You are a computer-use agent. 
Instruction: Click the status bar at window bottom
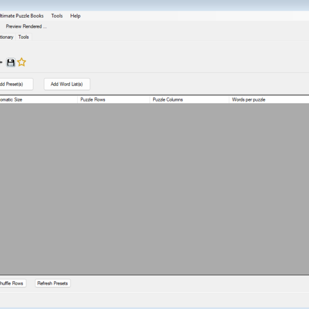(154, 300)
